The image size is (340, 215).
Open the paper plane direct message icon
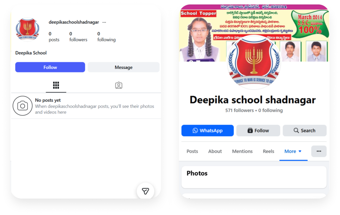(x=145, y=191)
